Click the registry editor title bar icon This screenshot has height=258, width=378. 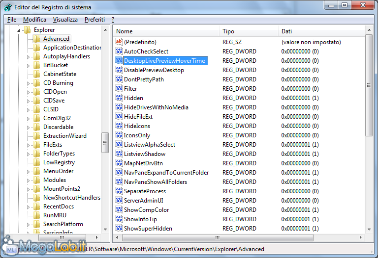[x=8, y=7]
